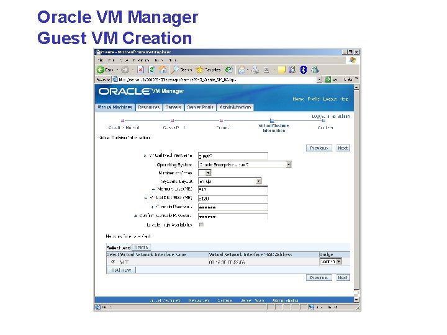
Task: Open Number of Virtual CPUs dropdown
Action: [x=208, y=172]
